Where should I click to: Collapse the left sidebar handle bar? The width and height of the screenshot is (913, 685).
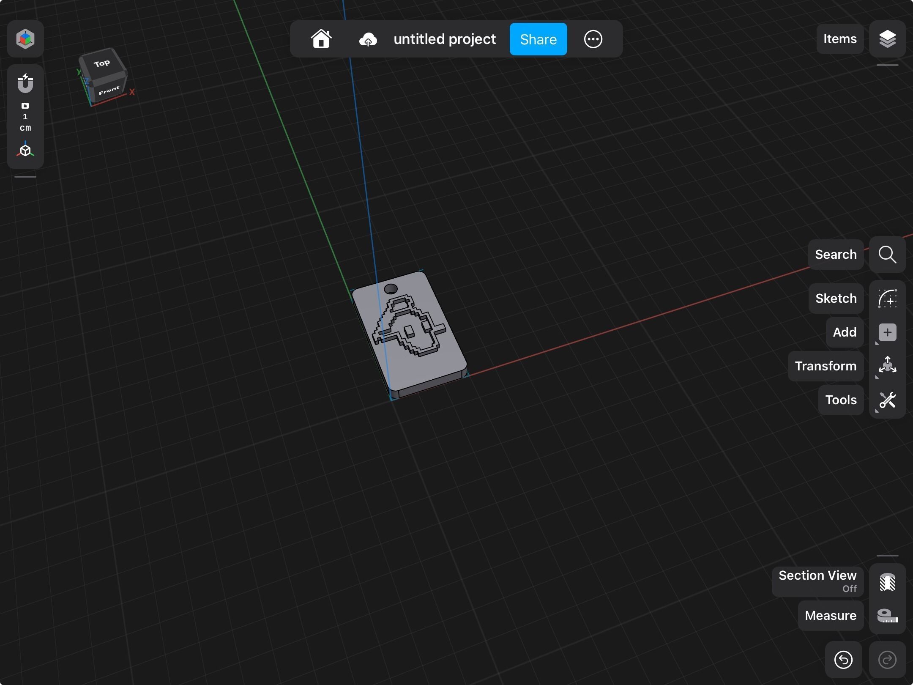[x=25, y=177]
